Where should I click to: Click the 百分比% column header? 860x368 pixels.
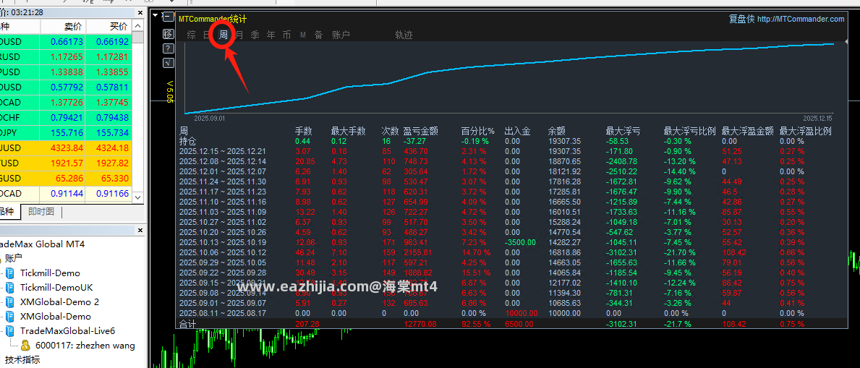[477, 131]
